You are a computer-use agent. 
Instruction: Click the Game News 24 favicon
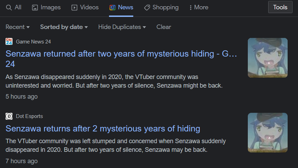tap(9, 42)
